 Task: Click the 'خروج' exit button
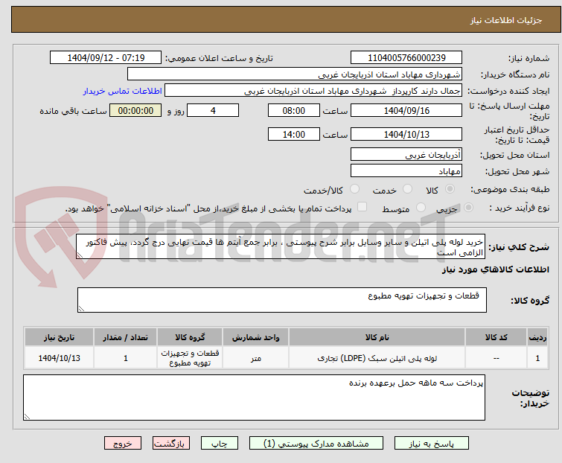[x=123, y=444]
